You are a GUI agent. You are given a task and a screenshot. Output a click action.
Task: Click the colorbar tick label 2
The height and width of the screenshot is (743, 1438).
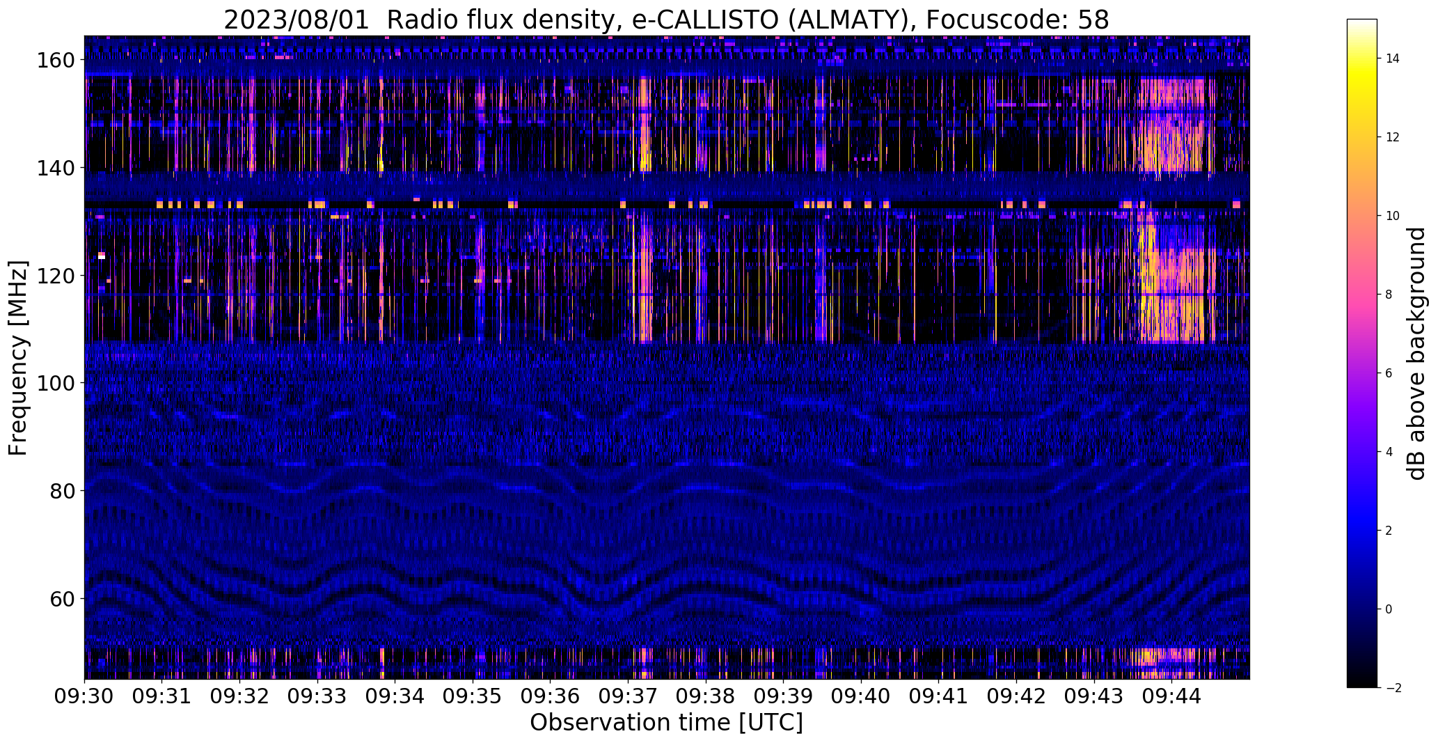click(x=1389, y=531)
